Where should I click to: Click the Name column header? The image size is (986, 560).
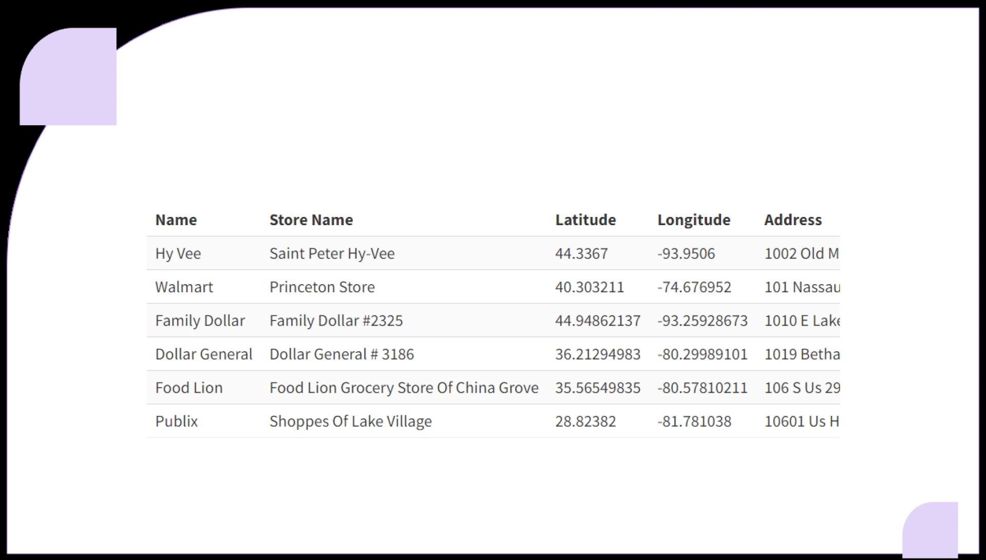click(x=175, y=220)
